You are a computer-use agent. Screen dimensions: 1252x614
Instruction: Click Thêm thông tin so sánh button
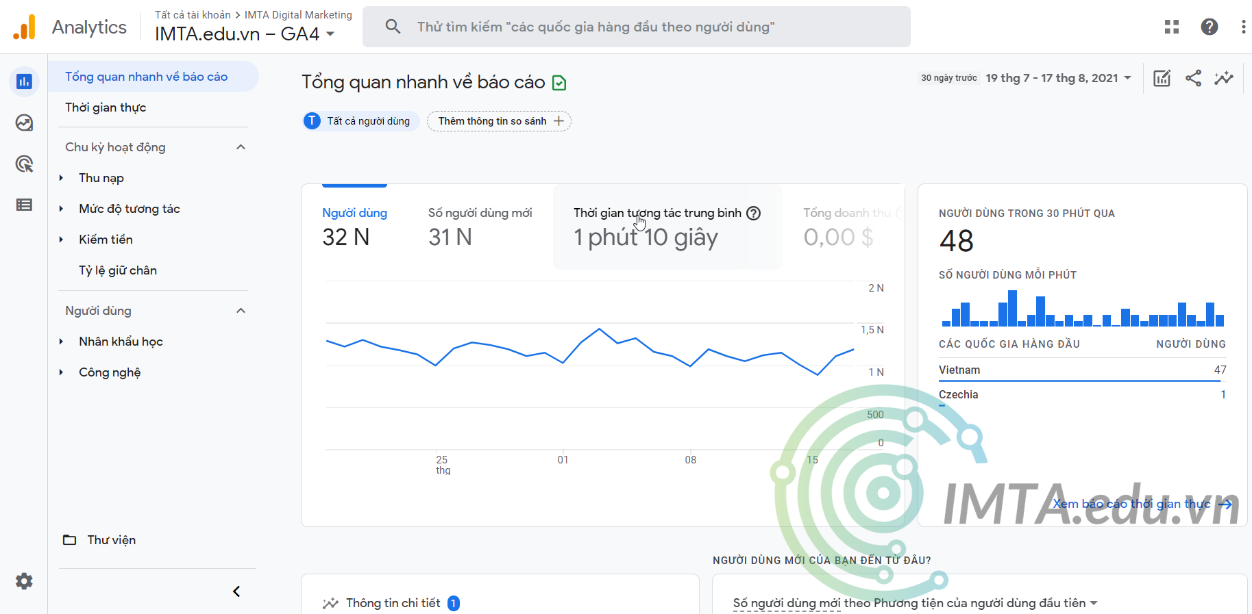(499, 121)
